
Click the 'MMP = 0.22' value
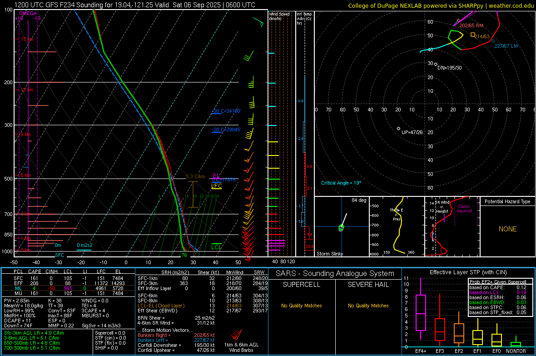pyautogui.click(x=61, y=326)
